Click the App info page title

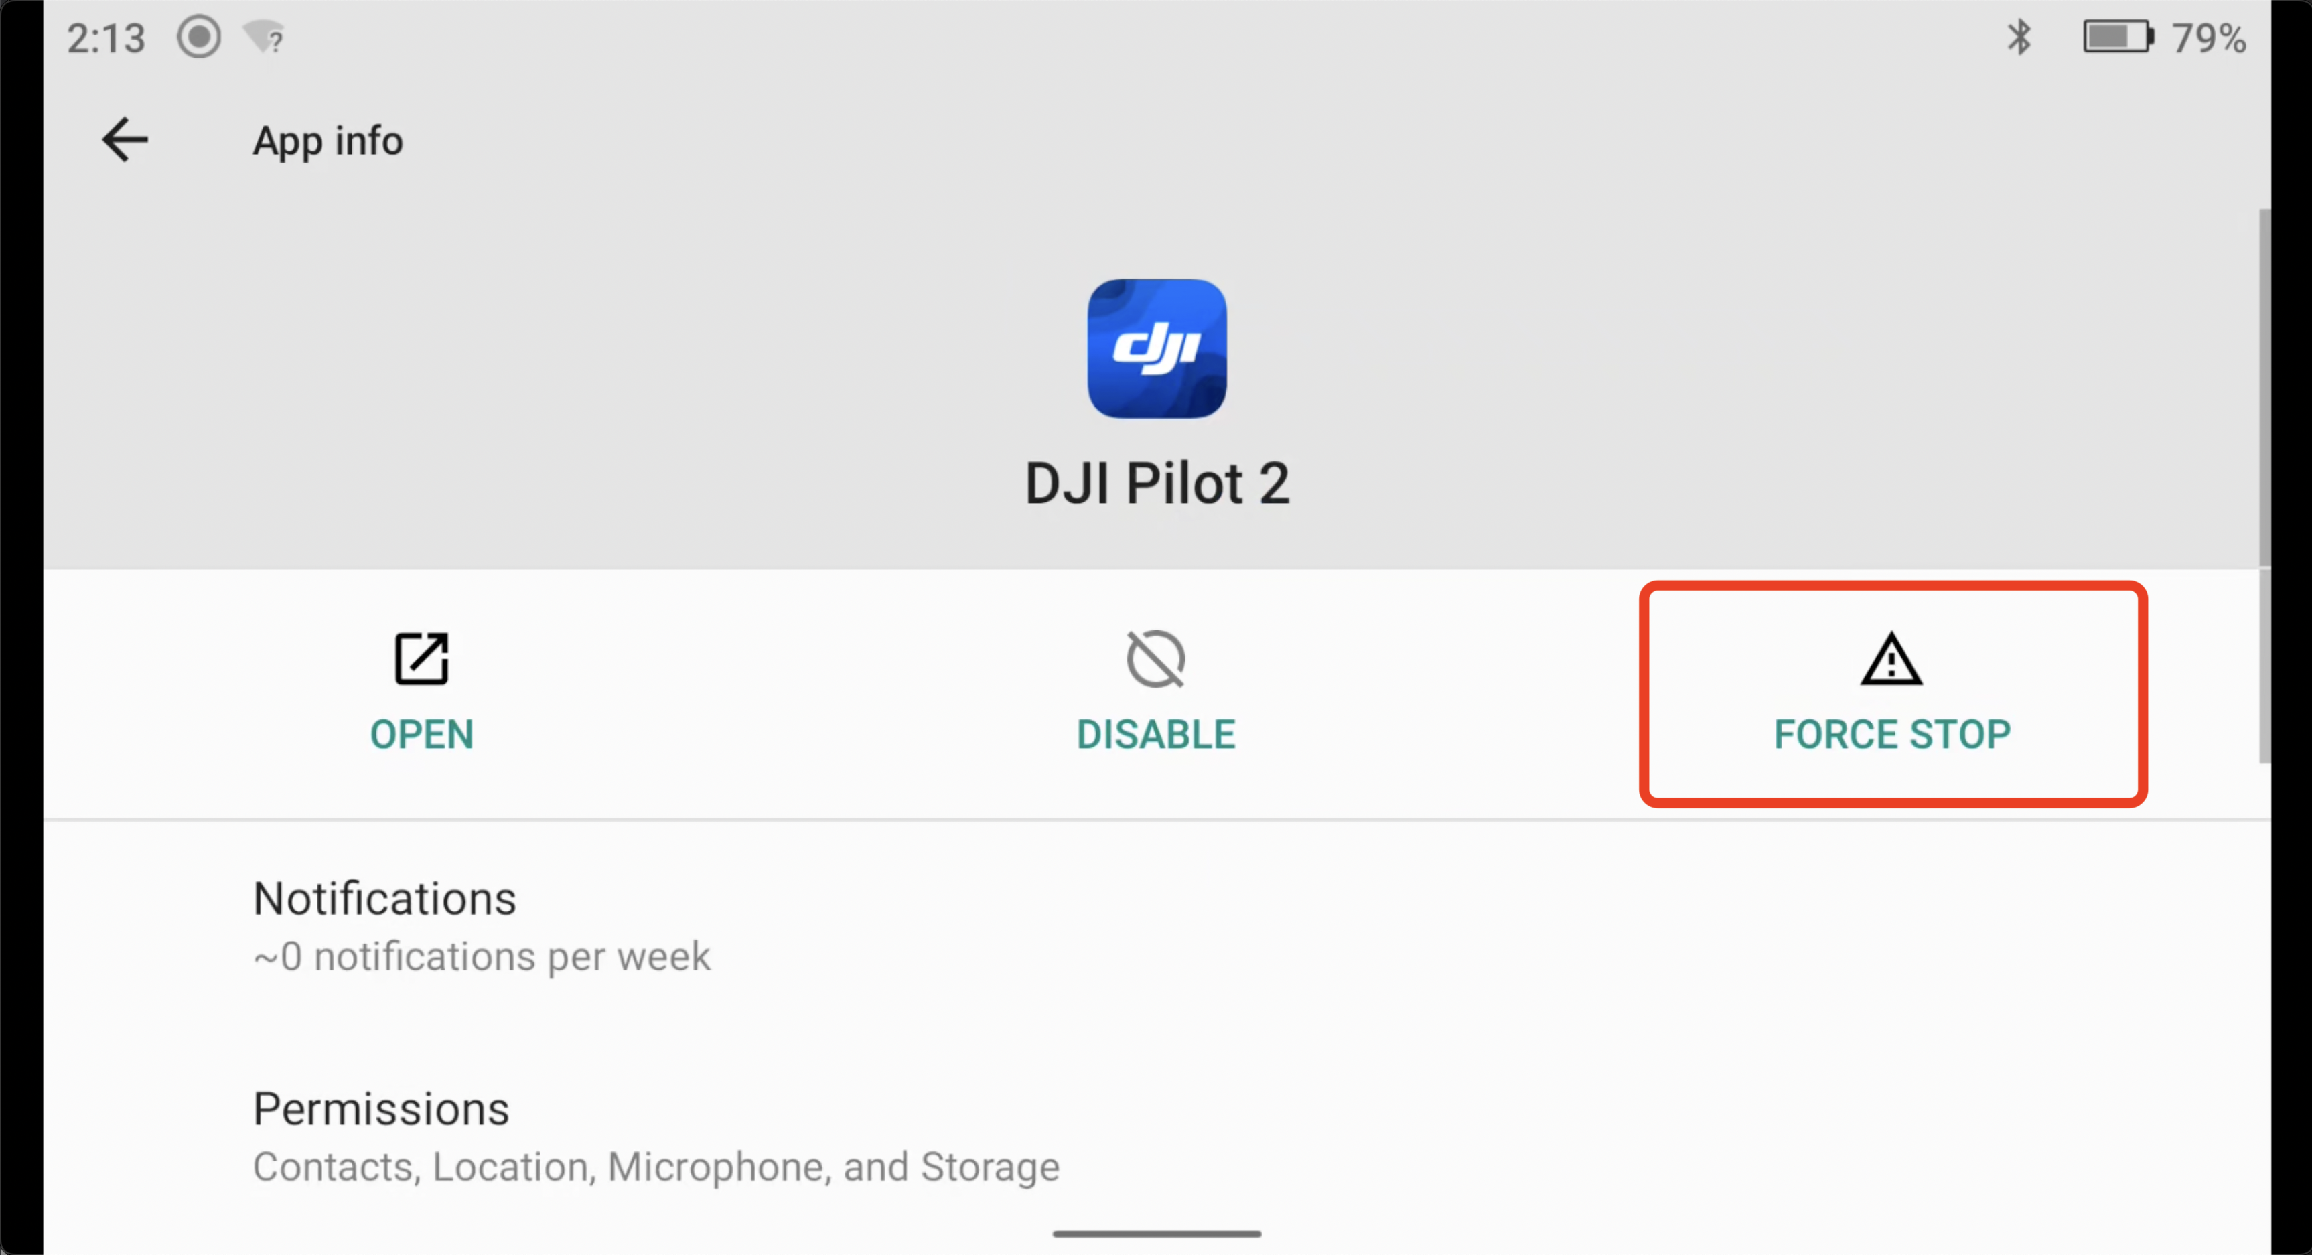[328, 141]
